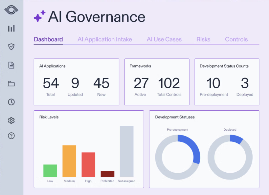Click the 10 Pre-deployment count
Screen dimensions: 269x195
213,83
